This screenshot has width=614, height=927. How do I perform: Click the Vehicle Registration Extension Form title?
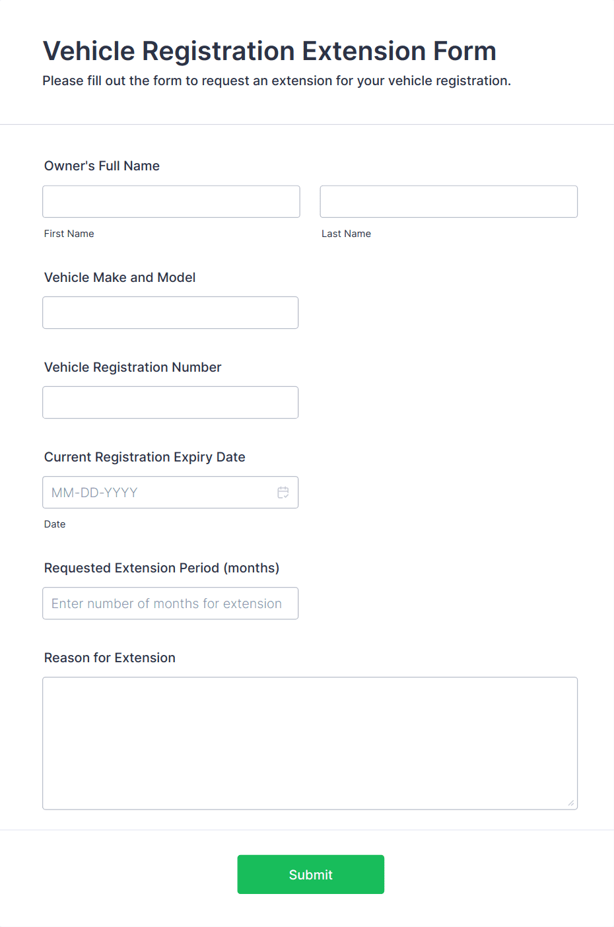269,51
